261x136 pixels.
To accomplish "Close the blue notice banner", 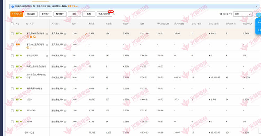I will click(x=257, y=6).
